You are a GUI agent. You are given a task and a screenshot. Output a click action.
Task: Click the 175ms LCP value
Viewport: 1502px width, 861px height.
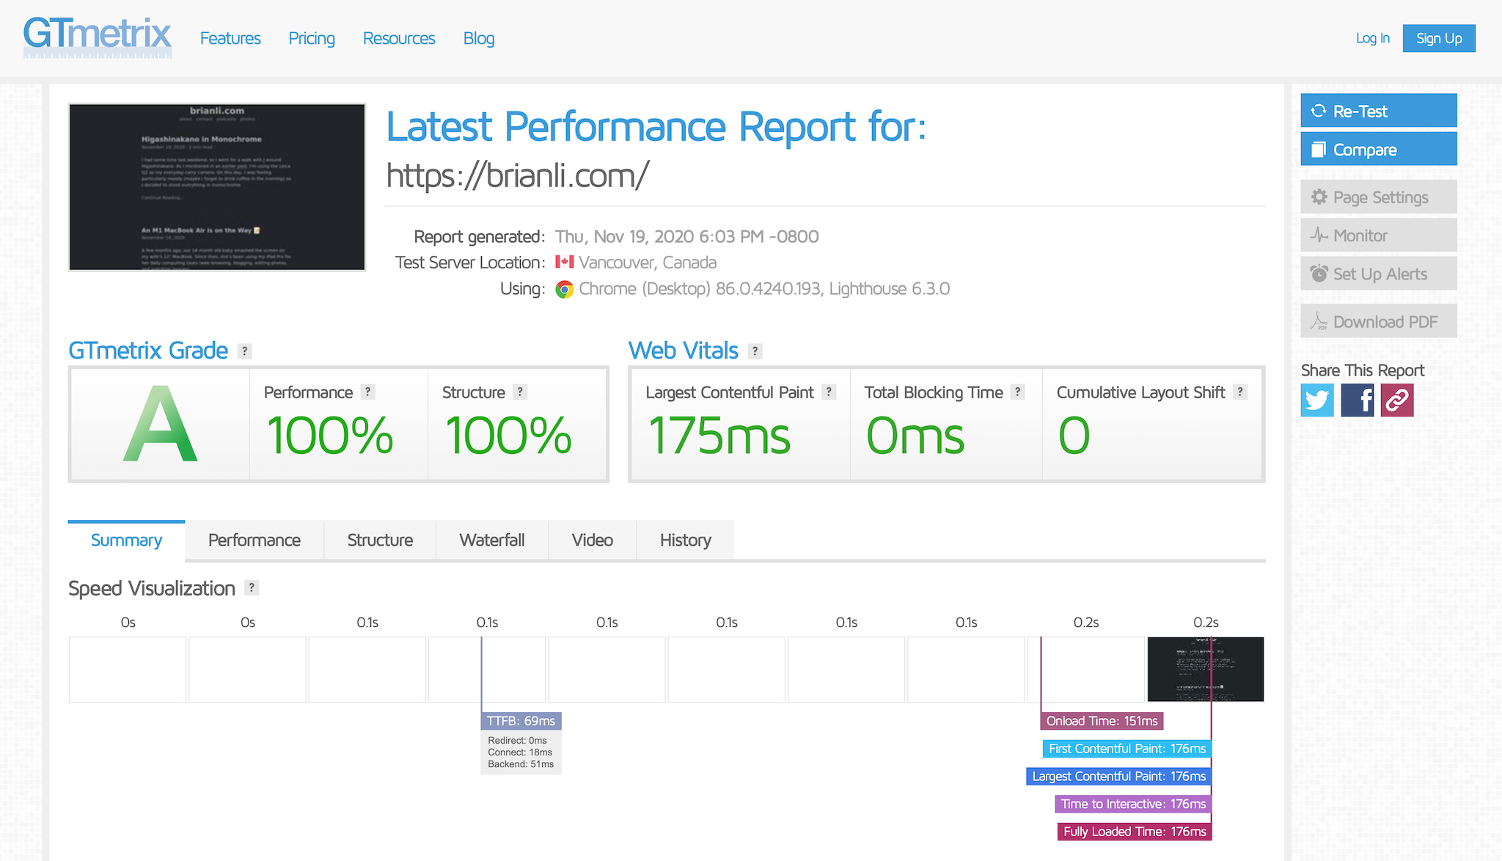coord(719,436)
